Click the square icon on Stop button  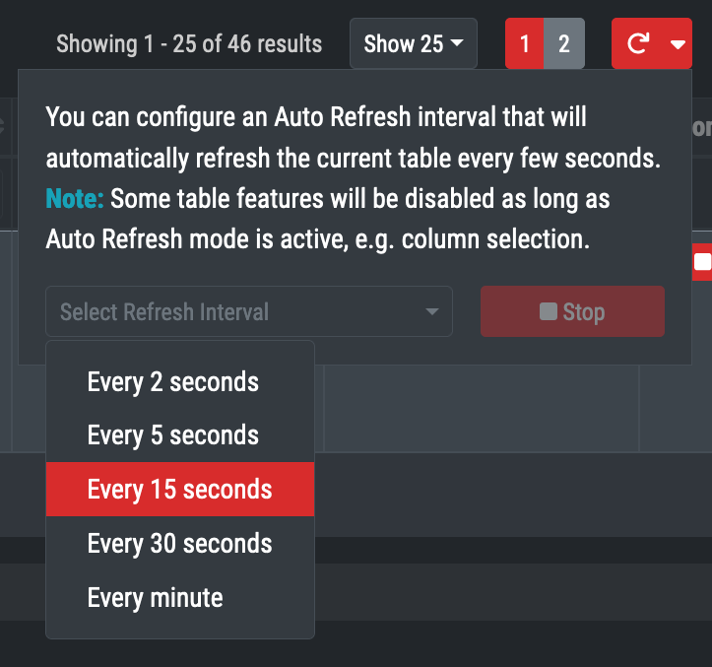(x=549, y=312)
